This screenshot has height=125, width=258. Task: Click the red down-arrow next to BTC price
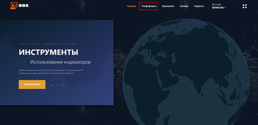tap(225, 8)
